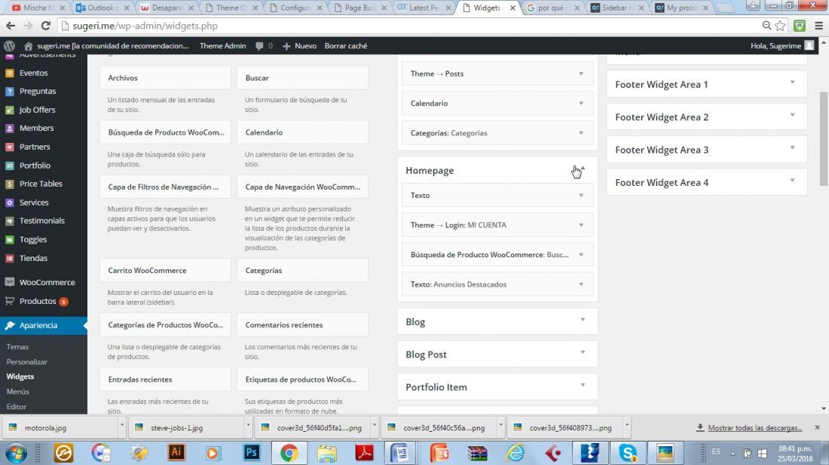This screenshot has width=829, height=465.
Task: Click the Apariencia paintbrush icon
Action: click(10, 325)
